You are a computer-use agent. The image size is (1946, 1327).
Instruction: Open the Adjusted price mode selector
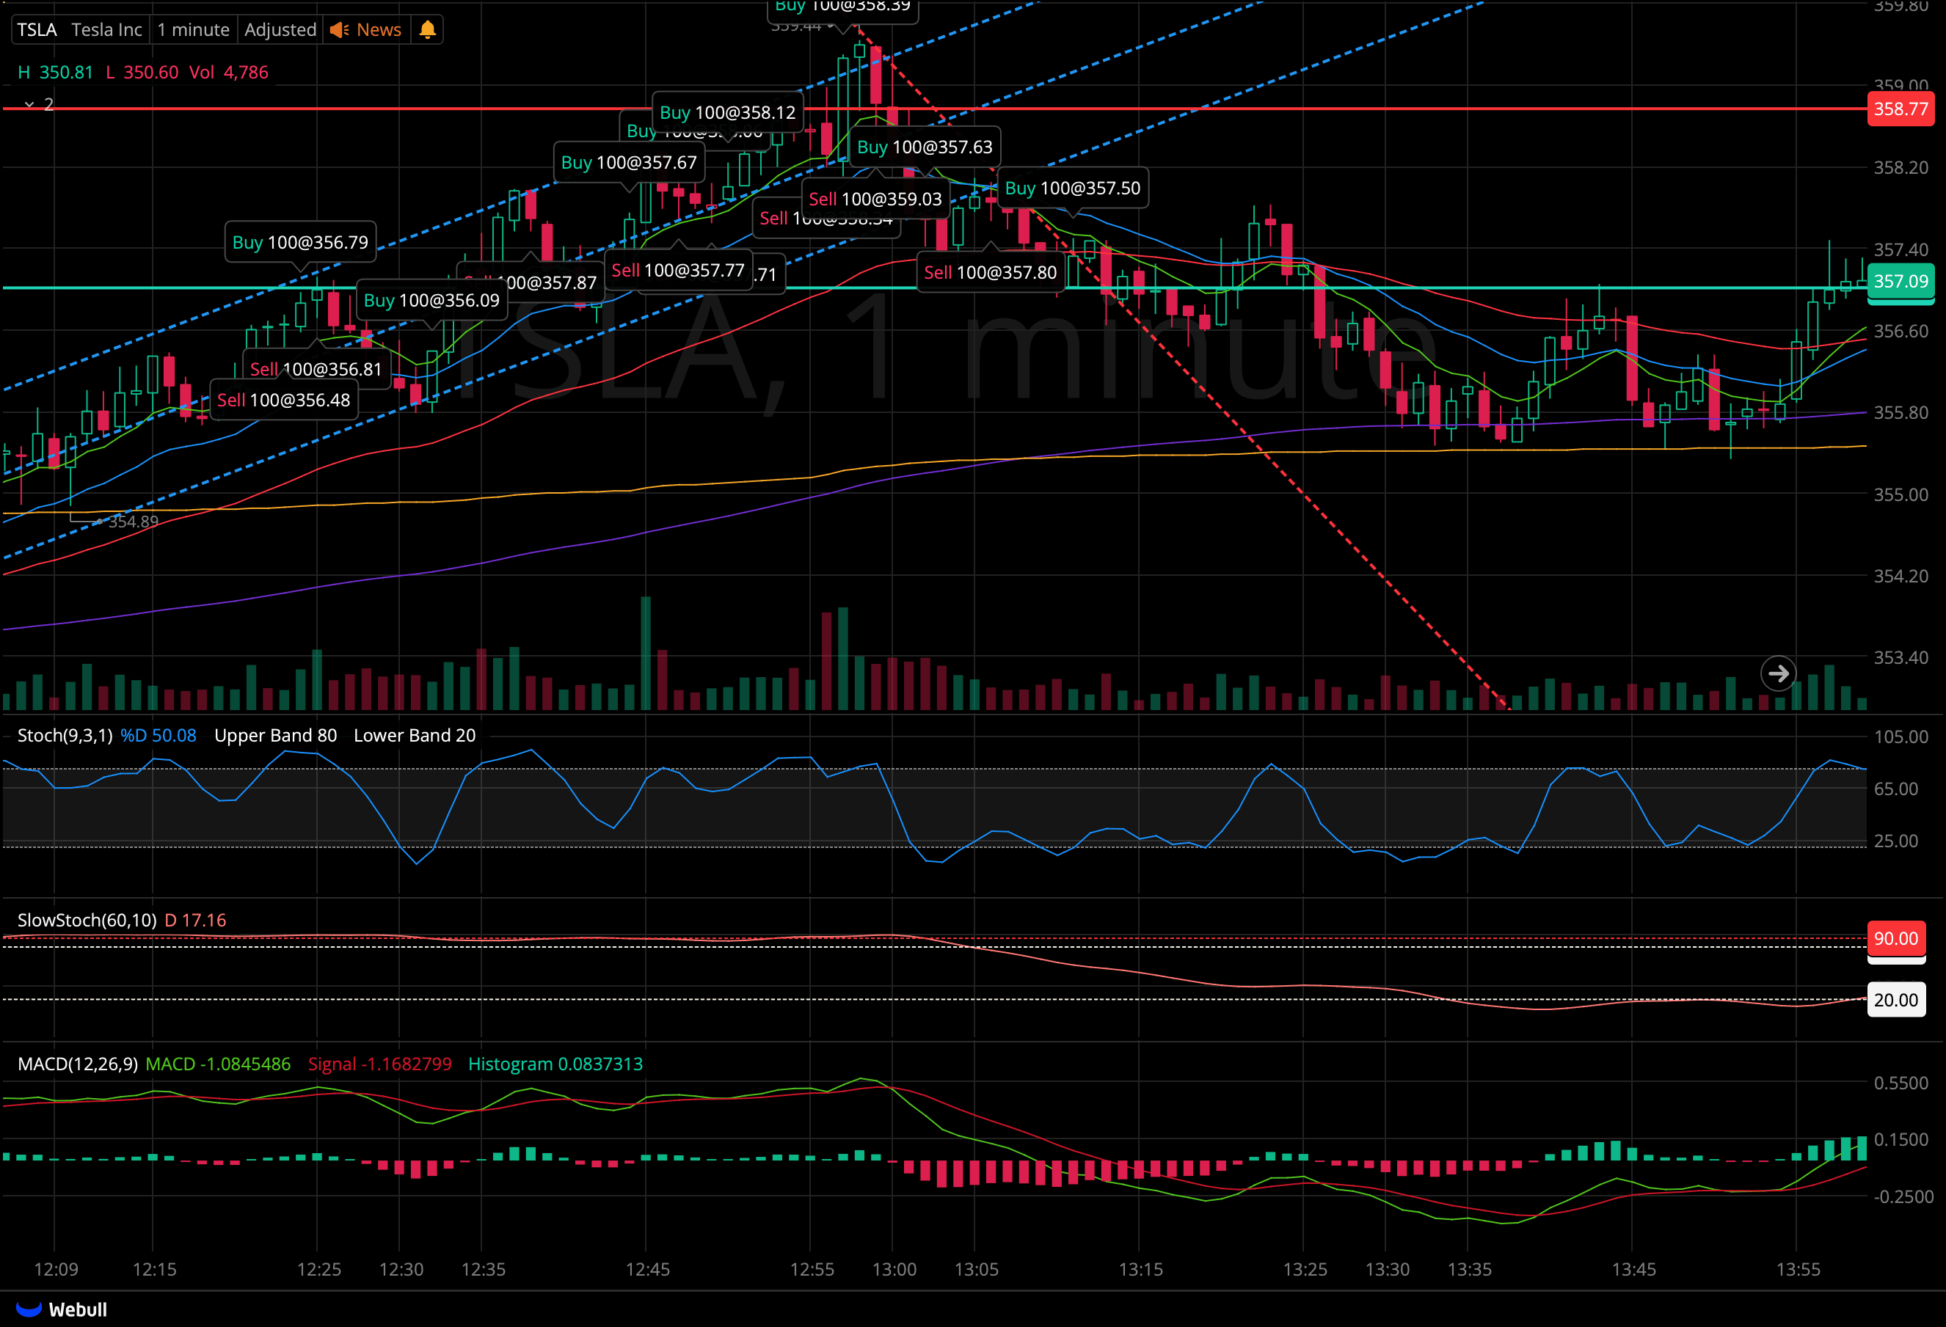280,30
